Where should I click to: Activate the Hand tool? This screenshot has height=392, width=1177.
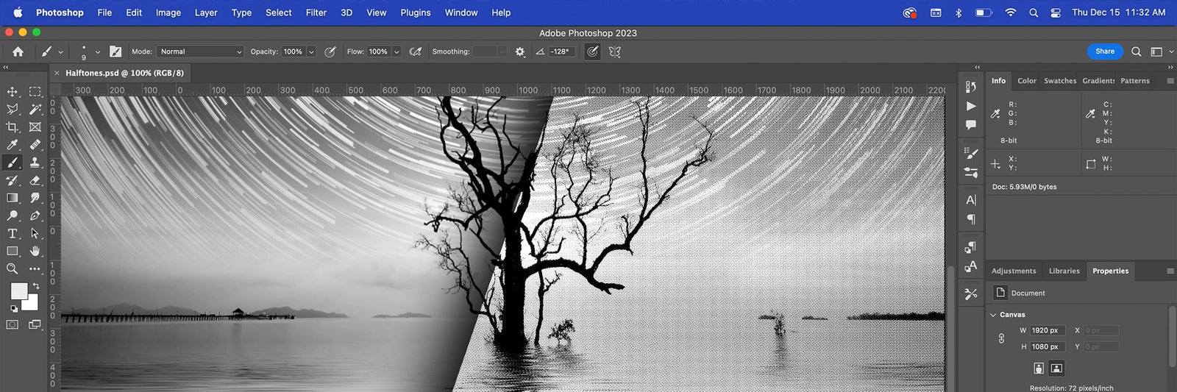coord(35,251)
